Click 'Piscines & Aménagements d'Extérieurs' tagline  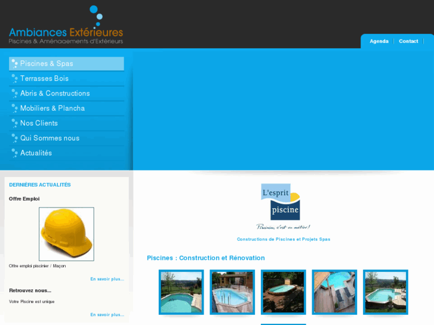point(66,41)
